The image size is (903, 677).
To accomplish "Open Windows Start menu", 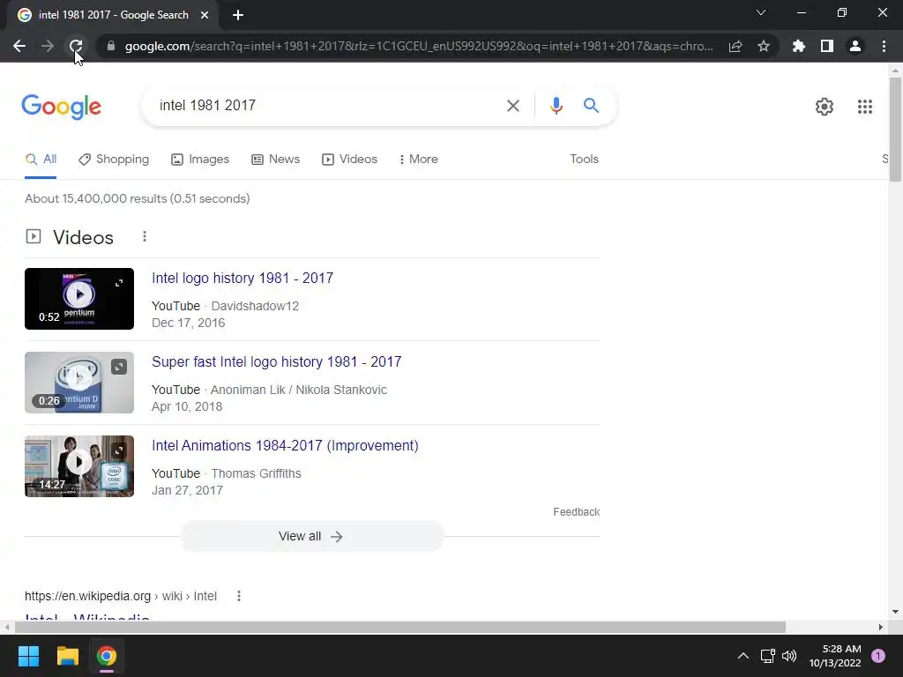I will click(28, 656).
